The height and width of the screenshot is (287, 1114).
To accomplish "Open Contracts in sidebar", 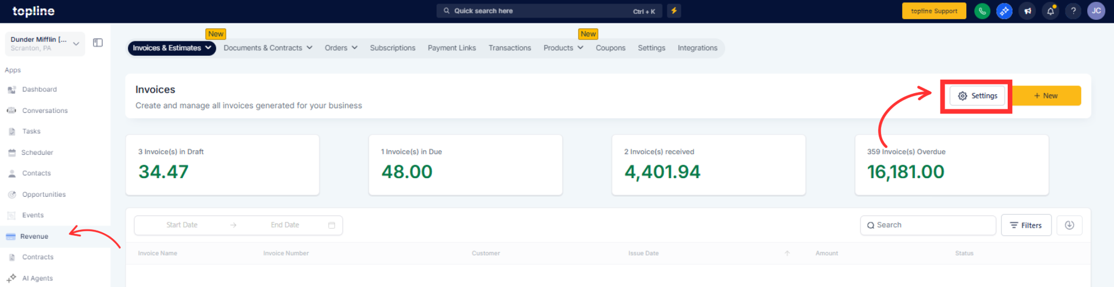I will (37, 257).
